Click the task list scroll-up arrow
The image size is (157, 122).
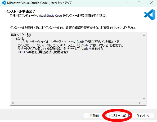(144, 35)
